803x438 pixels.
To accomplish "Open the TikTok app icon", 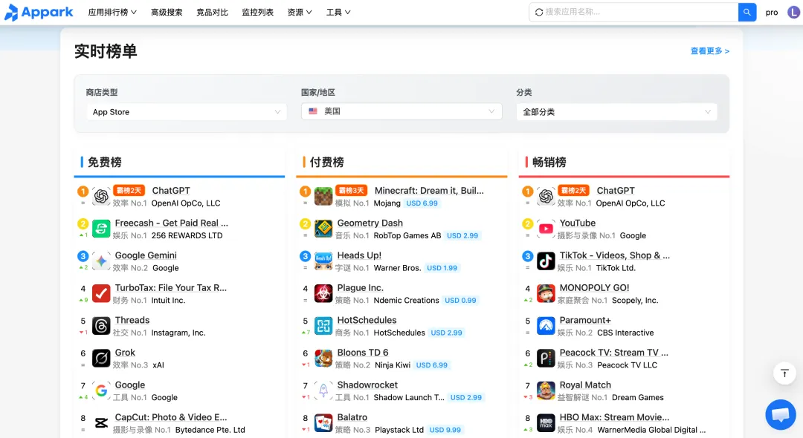I will tap(546, 261).
